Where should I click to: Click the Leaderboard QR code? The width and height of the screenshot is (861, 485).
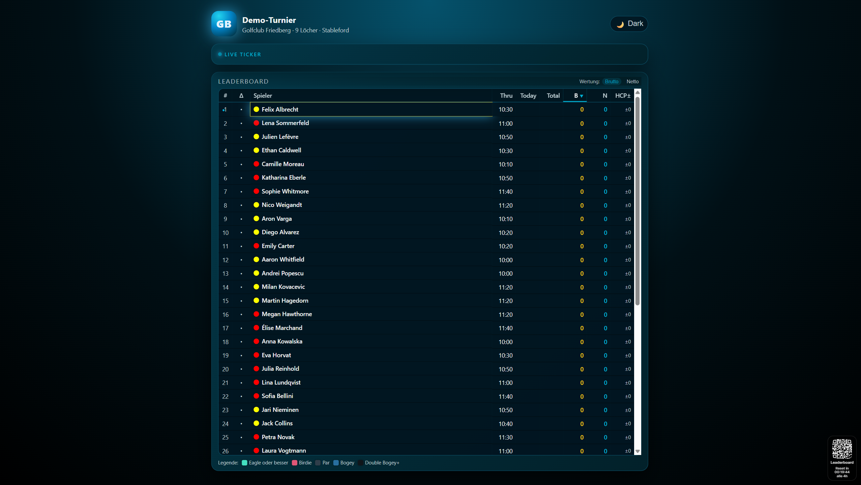pos(841,449)
